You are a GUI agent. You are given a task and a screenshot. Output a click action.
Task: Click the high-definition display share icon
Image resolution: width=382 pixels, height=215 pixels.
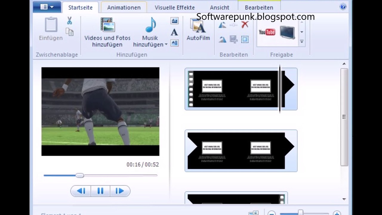(x=287, y=32)
